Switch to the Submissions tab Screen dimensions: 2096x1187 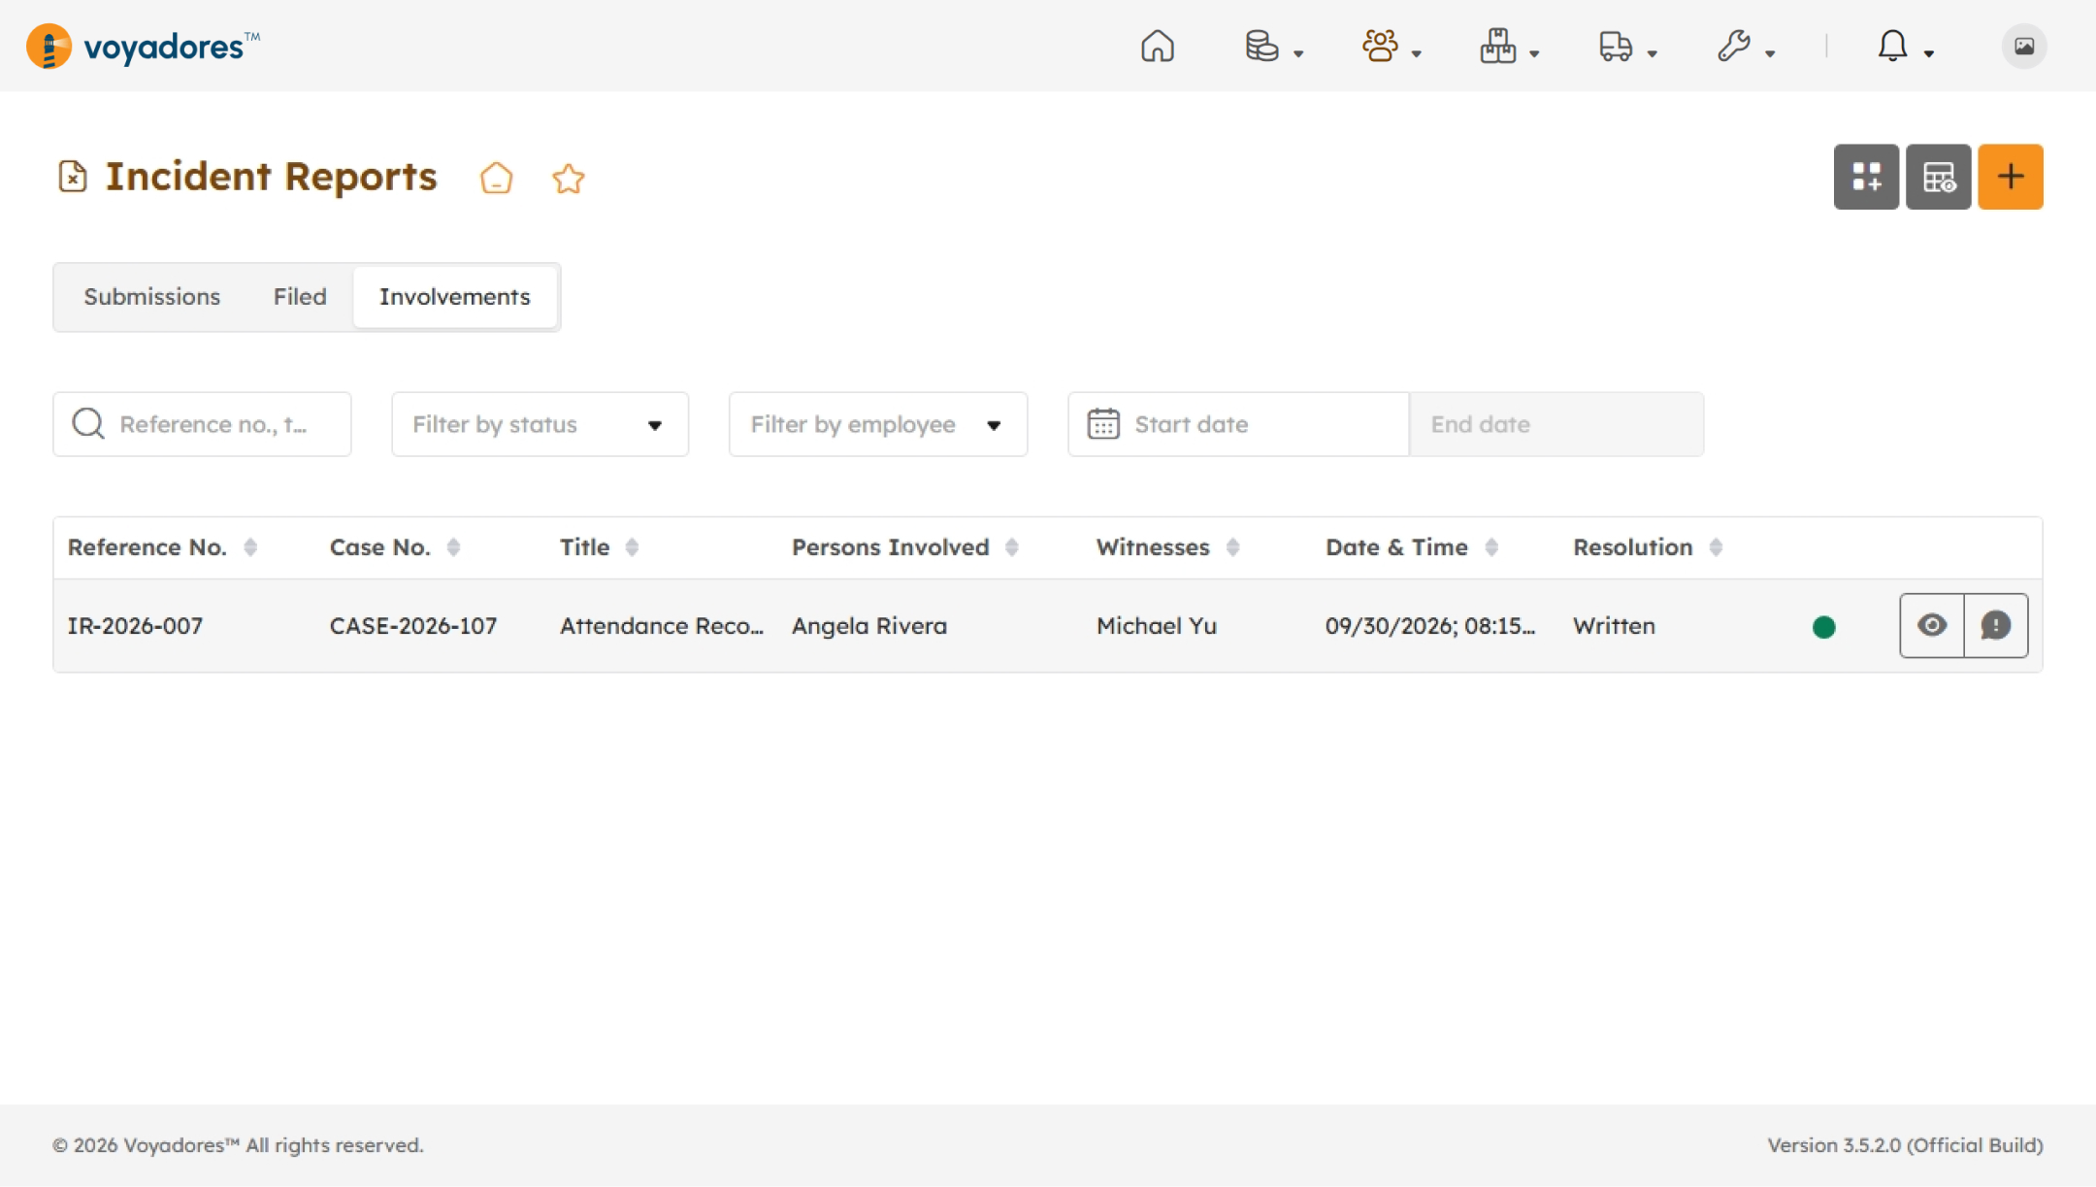pos(151,296)
